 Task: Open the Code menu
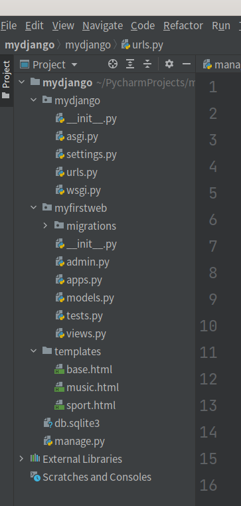143,25
